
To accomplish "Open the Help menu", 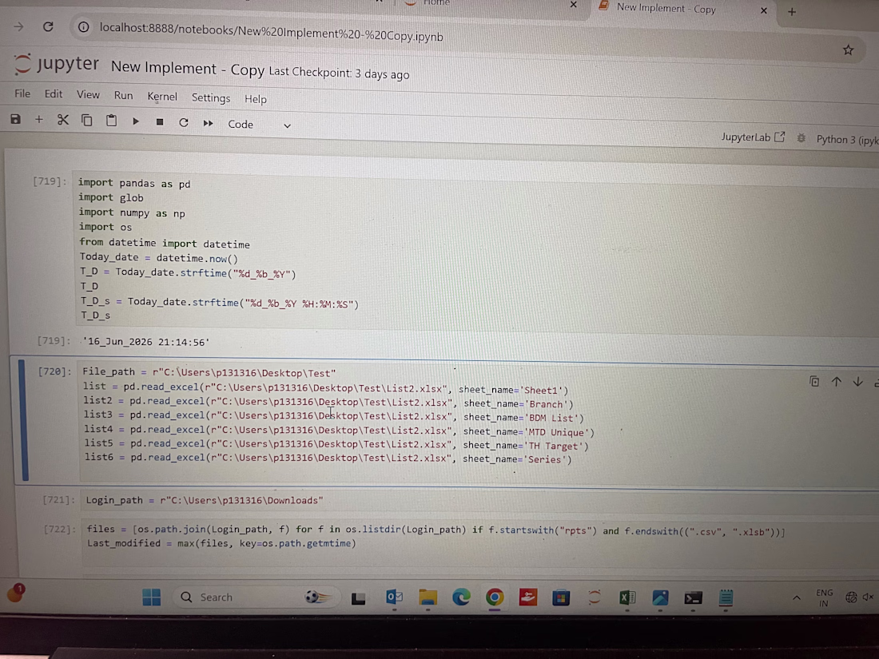I will tap(255, 99).
